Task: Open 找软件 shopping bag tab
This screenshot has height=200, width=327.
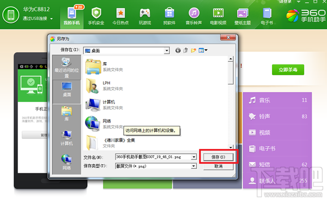Action: [x=169, y=16]
